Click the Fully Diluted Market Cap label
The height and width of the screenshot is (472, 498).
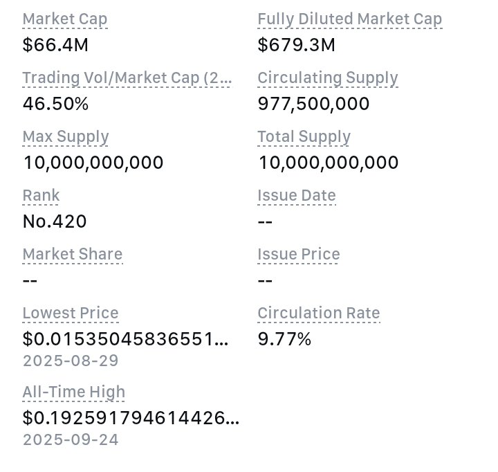click(x=349, y=19)
